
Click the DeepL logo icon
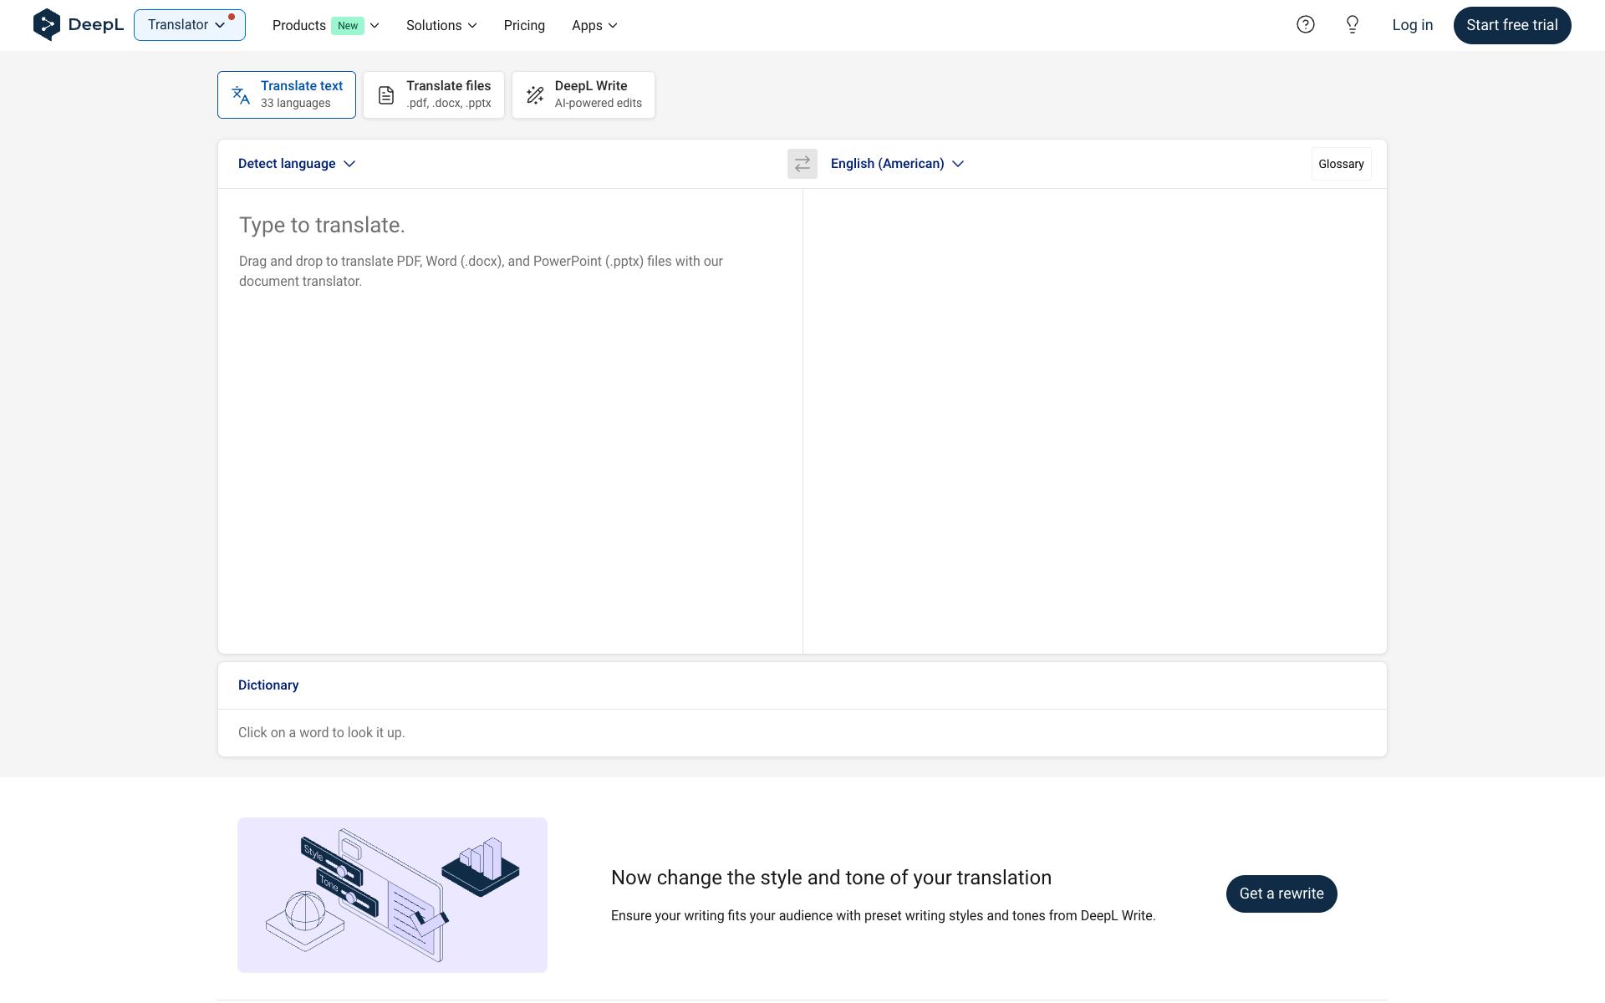click(x=47, y=25)
